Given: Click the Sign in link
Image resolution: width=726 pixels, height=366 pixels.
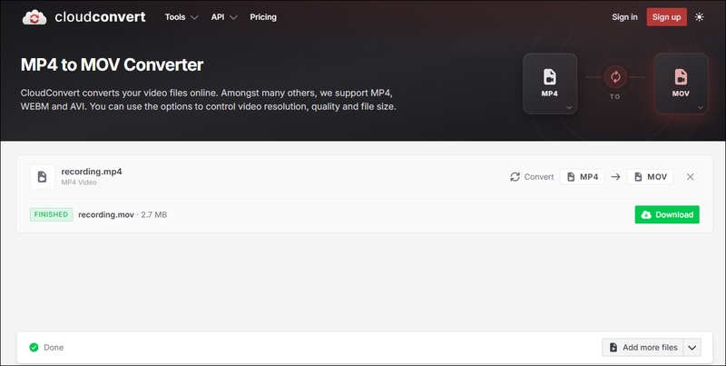Looking at the screenshot, I should click(x=624, y=17).
